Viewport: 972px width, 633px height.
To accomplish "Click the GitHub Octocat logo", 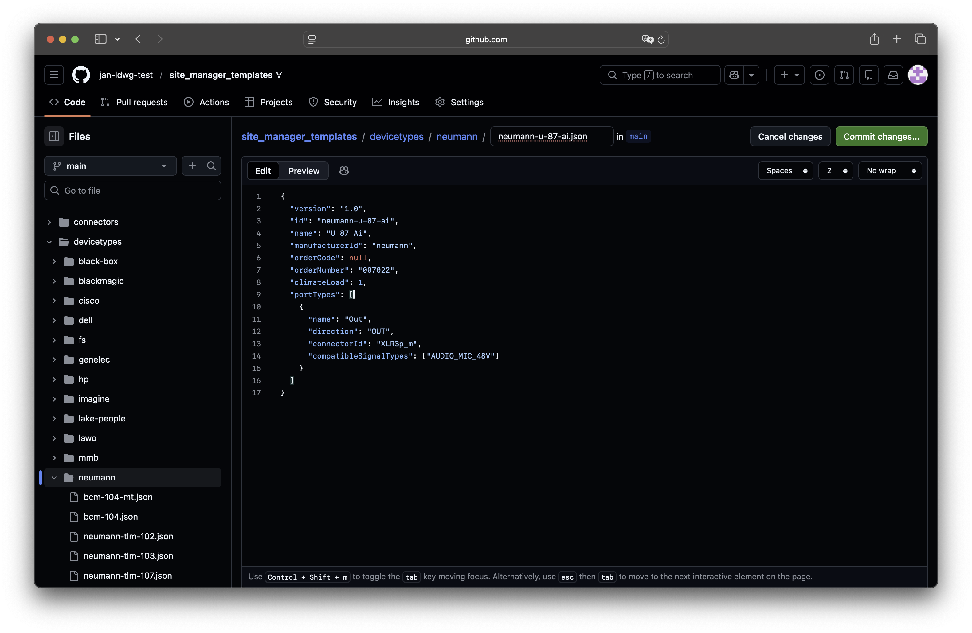I will click(x=81, y=75).
